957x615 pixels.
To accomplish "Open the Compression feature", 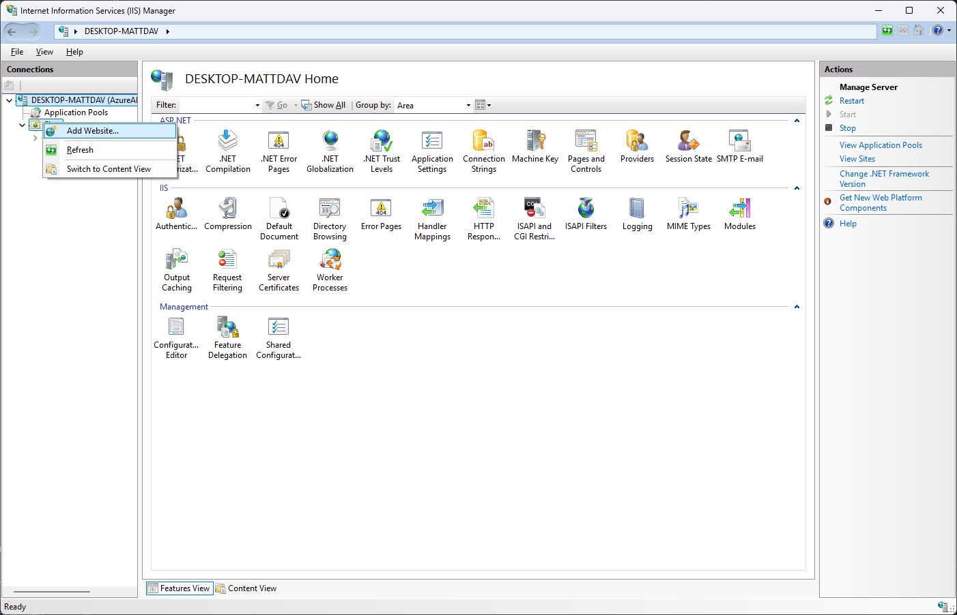I will (228, 214).
